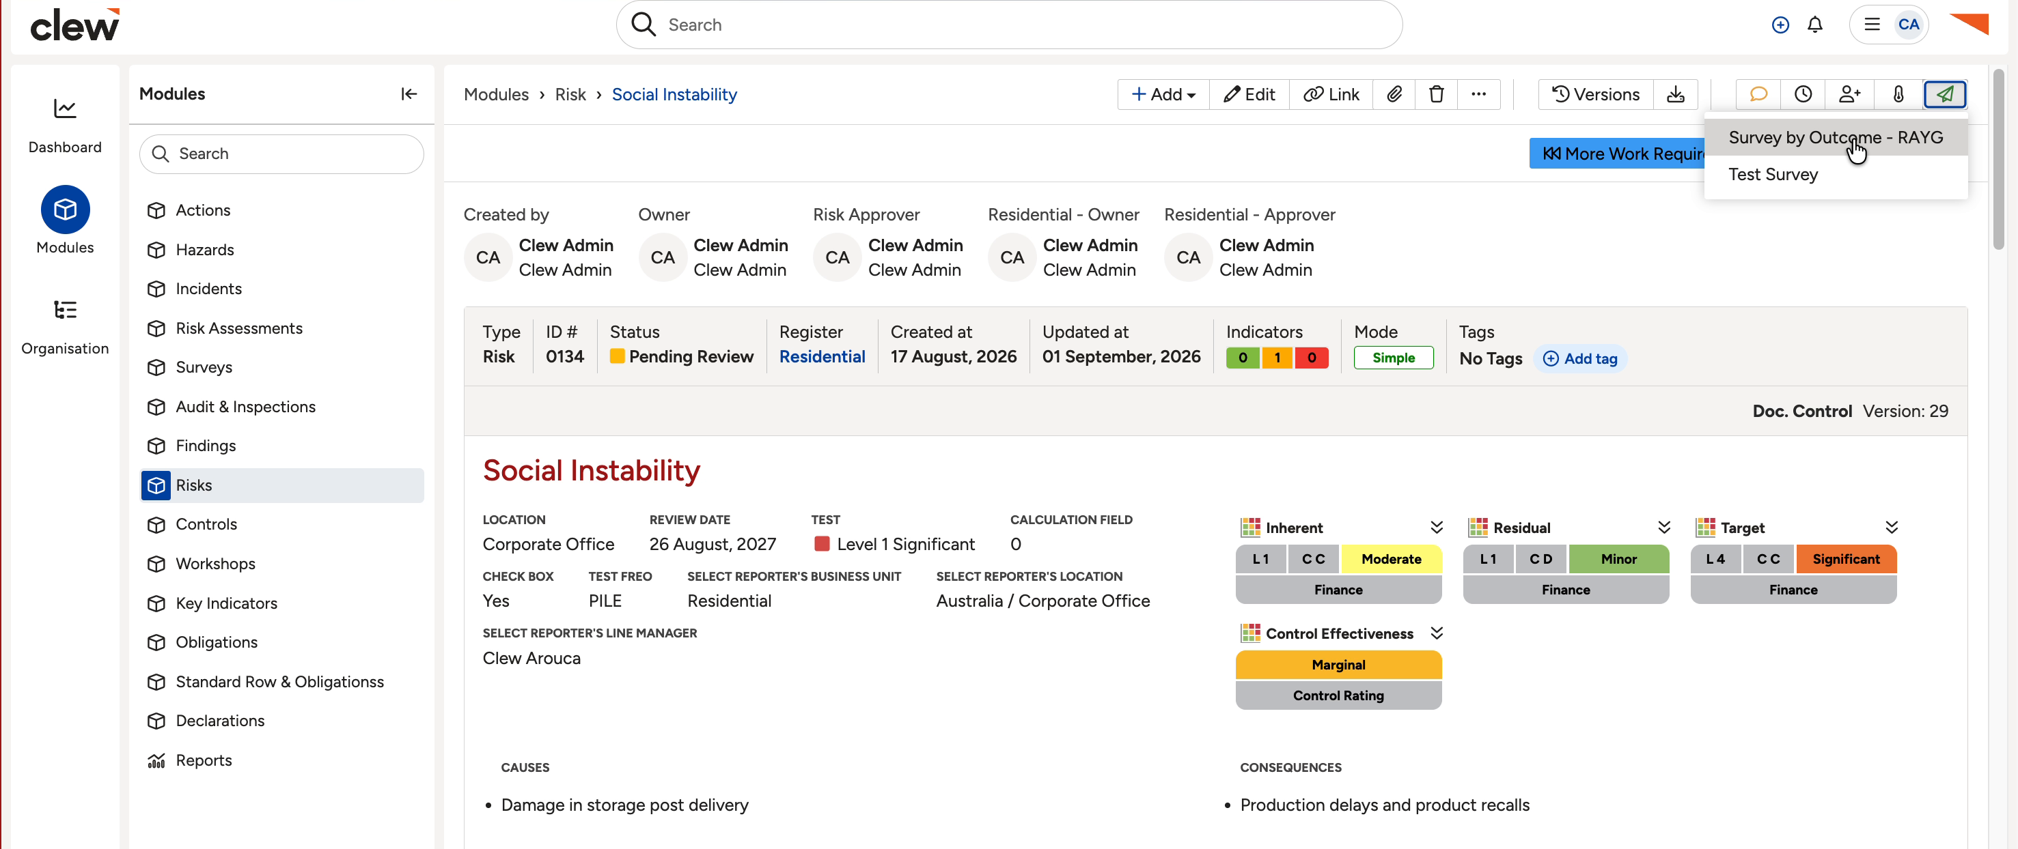Click the attachment paperclip icon
Image resolution: width=2018 pixels, height=849 pixels.
[1394, 94]
